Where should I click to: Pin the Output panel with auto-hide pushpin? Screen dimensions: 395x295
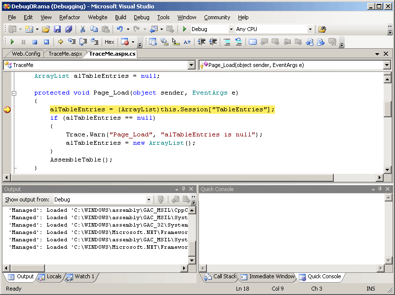(x=184, y=189)
